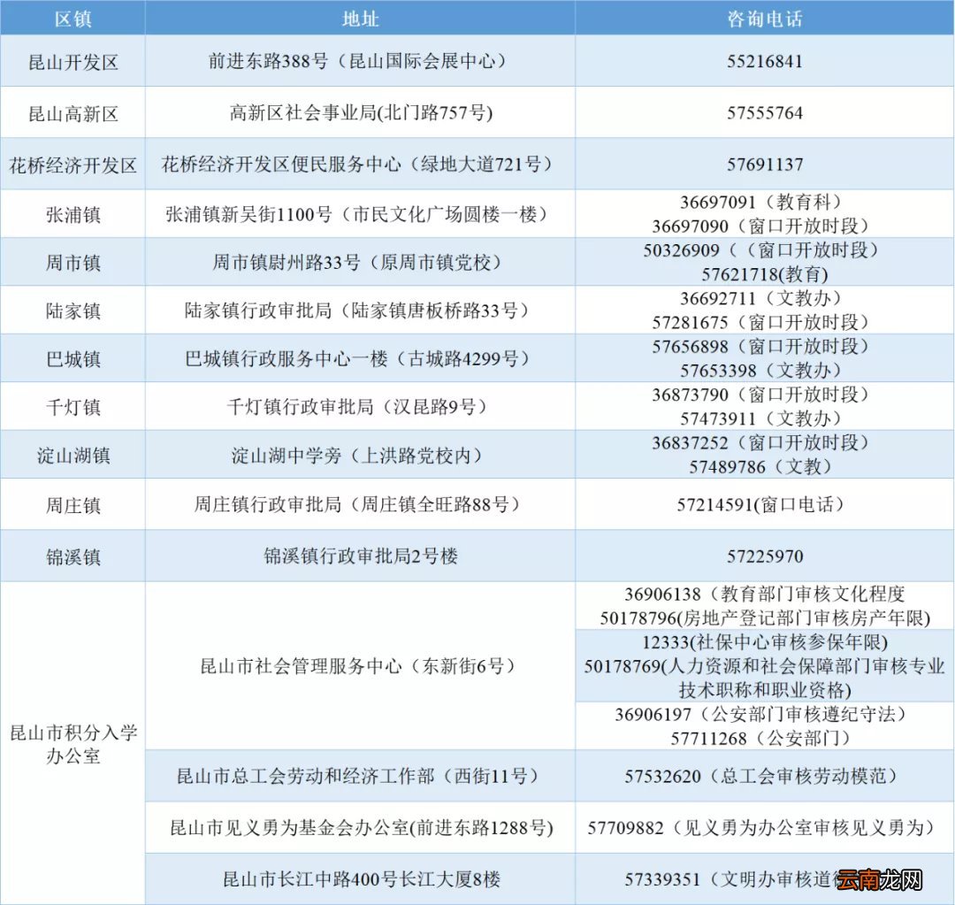Select phone 57653398（文教办）
955x905 pixels.
[764, 371]
